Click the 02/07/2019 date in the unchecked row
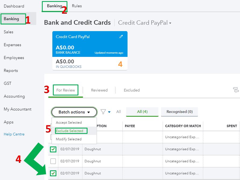 click(x=70, y=161)
